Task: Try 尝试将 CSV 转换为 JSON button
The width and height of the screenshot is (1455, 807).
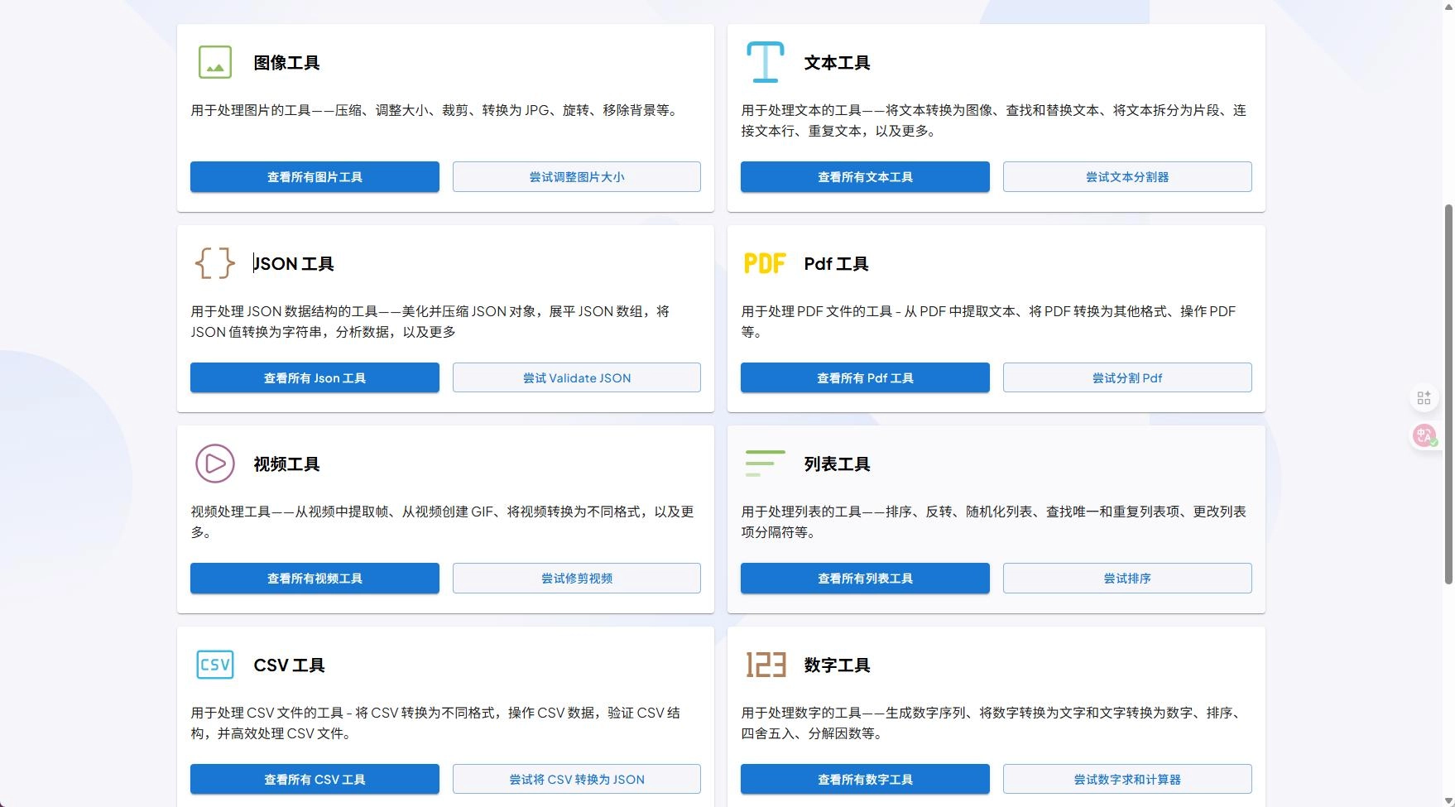Action: tap(577, 779)
